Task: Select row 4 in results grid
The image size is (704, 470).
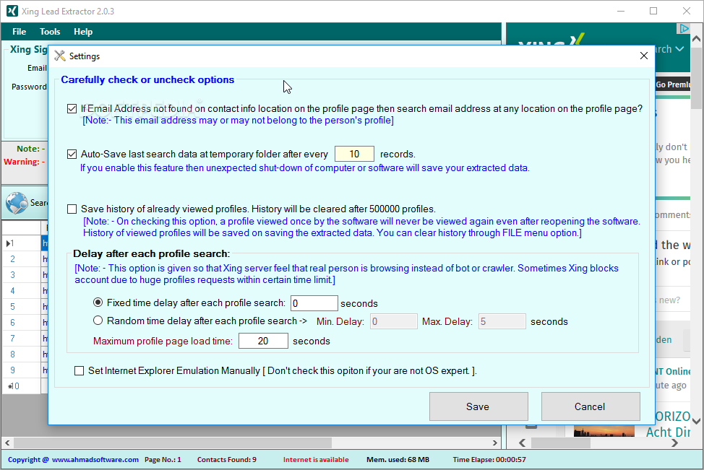Action: pyautogui.click(x=22, y=291)
